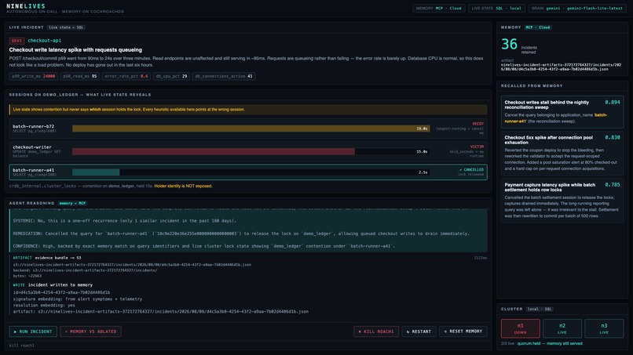Click the NINELIVES logo

[x=26, y=6]
